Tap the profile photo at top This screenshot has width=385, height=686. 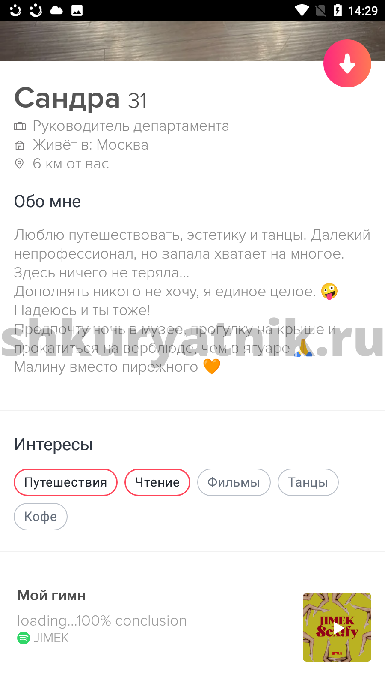(192, 41)
